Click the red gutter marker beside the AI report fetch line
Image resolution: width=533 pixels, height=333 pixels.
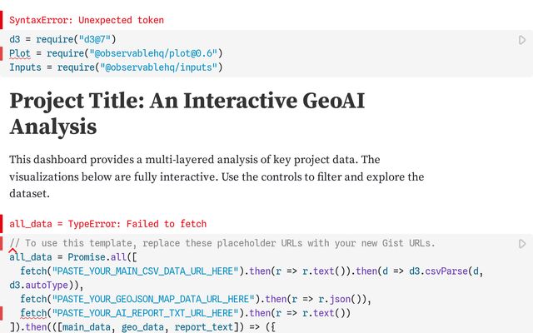coord(4,313)
